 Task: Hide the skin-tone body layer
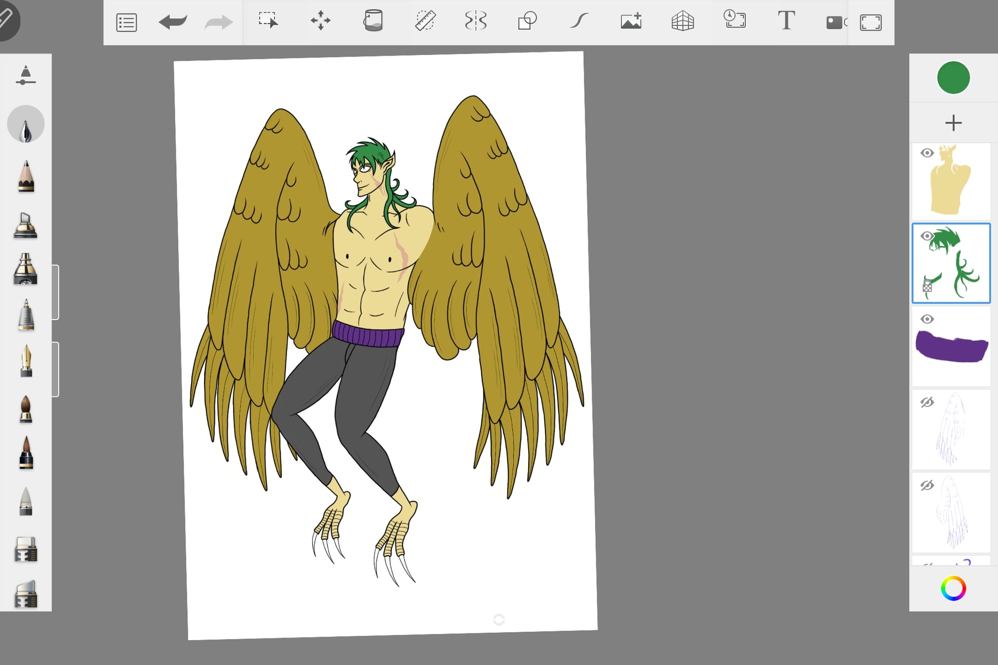click(x=927, y=153)
